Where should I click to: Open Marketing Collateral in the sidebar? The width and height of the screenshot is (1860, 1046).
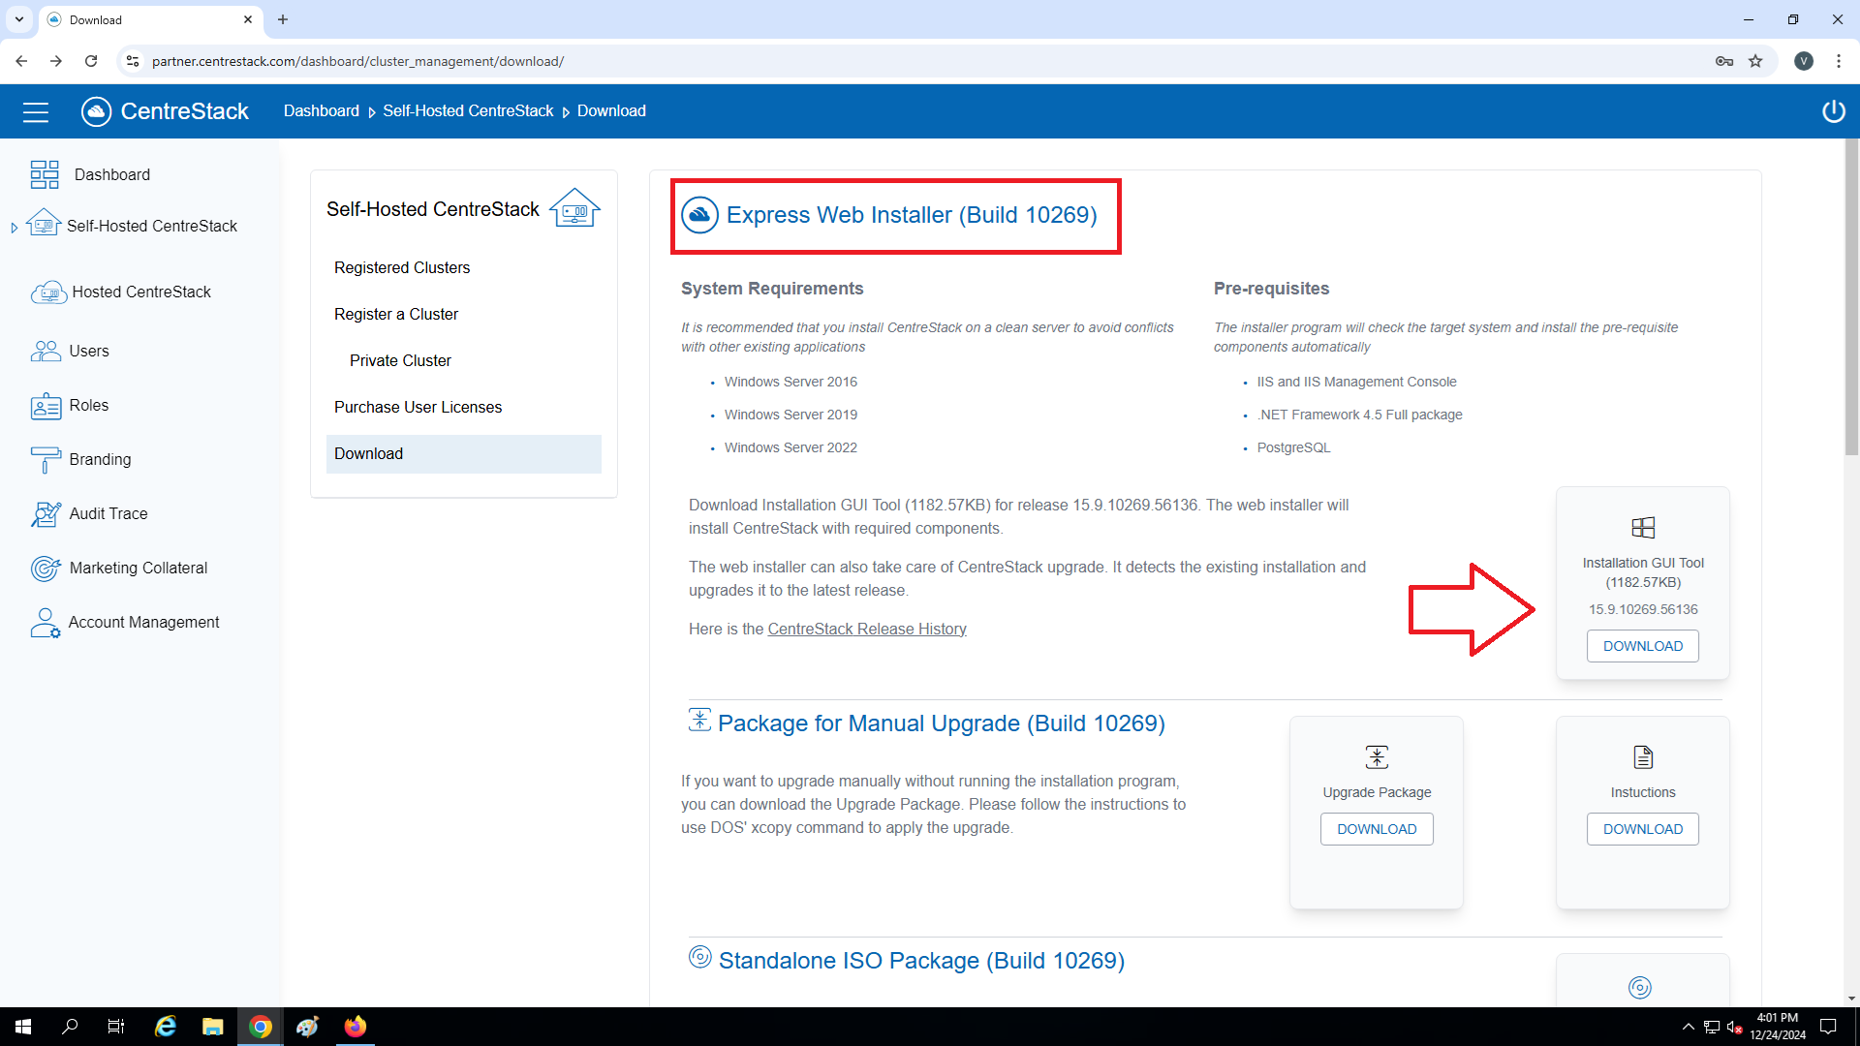point(139,568)
